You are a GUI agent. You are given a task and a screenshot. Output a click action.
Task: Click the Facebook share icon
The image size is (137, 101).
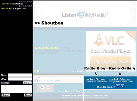click(118, 86)
